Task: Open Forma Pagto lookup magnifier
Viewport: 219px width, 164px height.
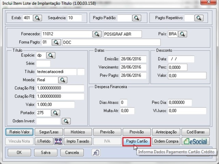Action: (x=56, y=42)
